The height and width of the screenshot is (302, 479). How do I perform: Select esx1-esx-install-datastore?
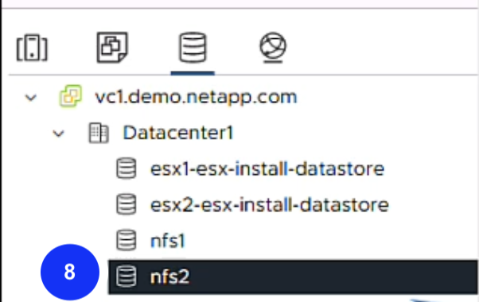[x=267, y=168]
